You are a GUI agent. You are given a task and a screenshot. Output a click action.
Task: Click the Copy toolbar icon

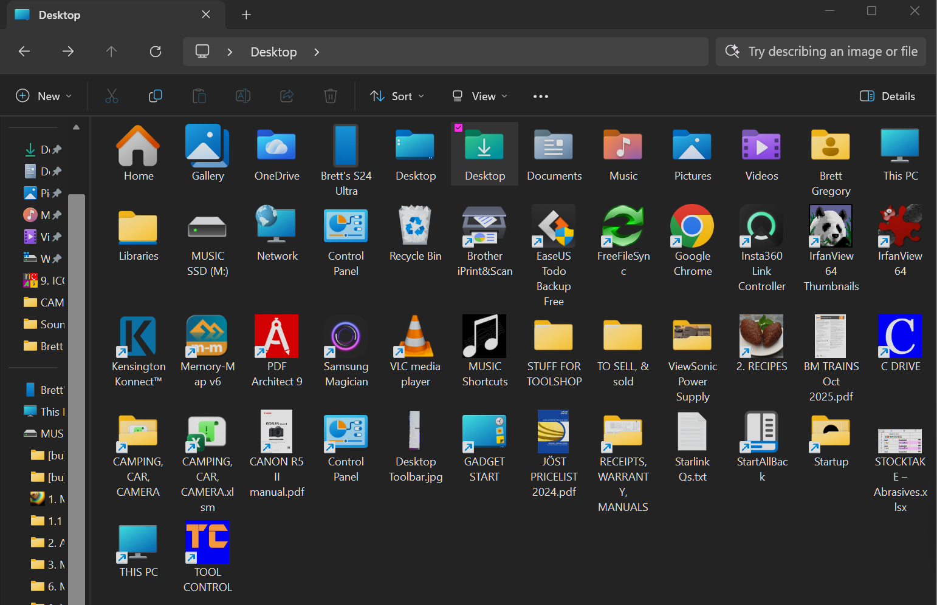pyautogui.click(x=156, y=96)
